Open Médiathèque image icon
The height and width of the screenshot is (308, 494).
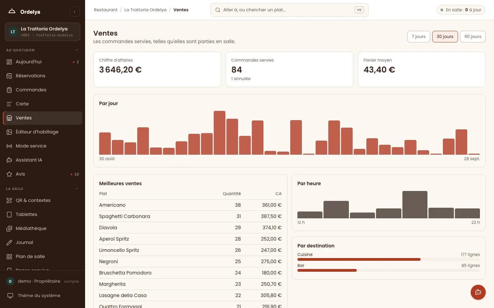[9, 229]
